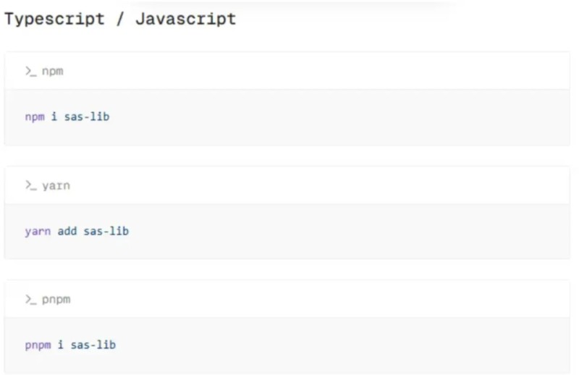The height and width of the screenshot is (375, 579).
Task: Click sas-lib in the pnpm command line
Action: 93,345
